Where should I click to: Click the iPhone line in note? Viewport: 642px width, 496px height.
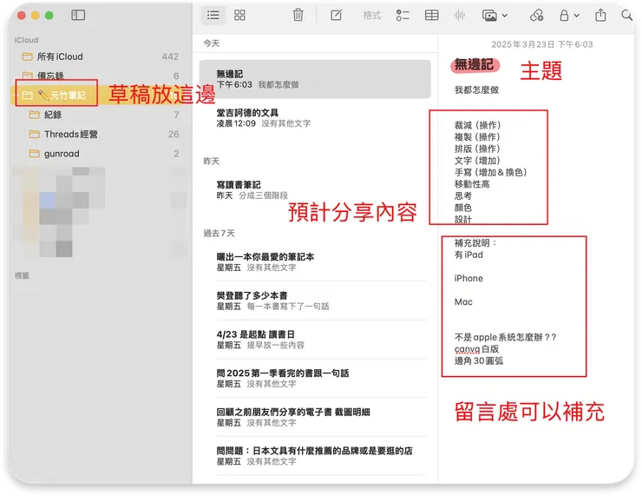(468, 278)
